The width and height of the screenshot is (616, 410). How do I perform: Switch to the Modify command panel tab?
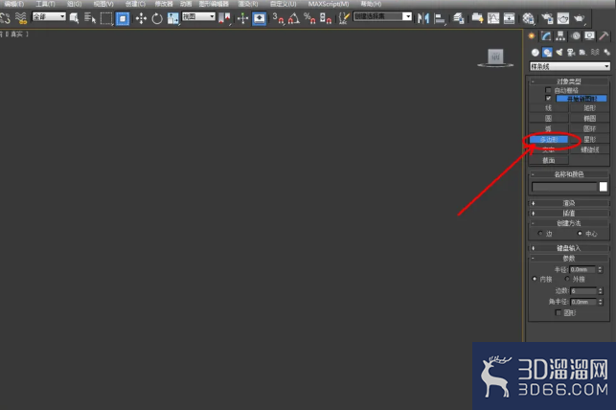(546, 36)
